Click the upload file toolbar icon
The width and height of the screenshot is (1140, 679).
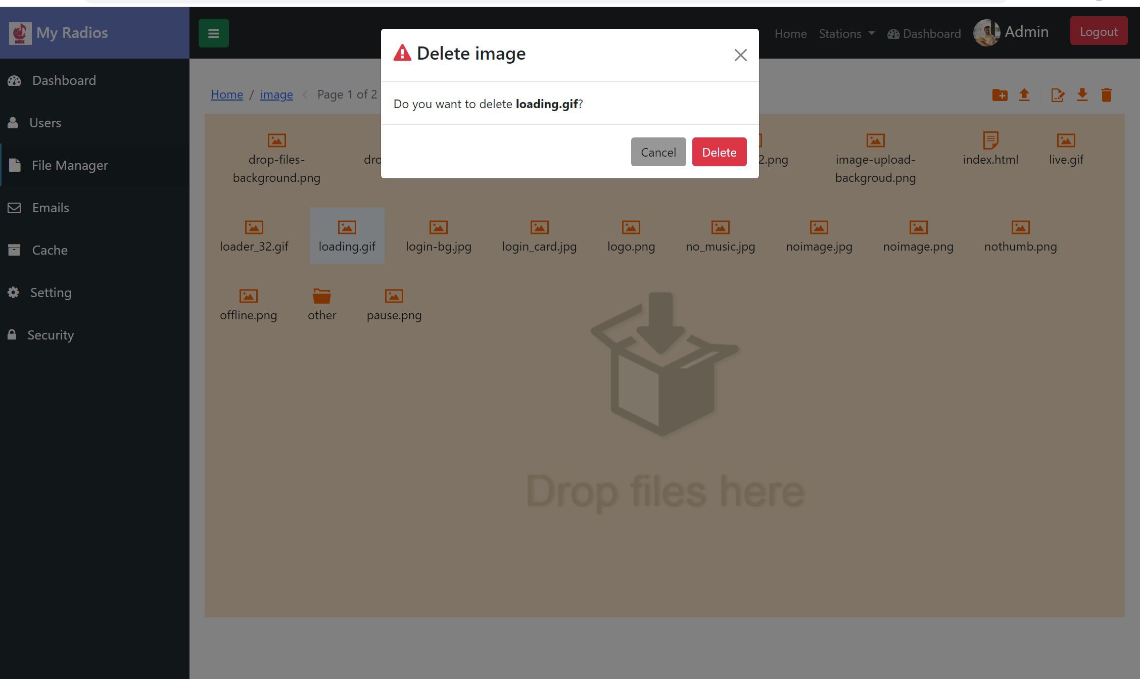coord(1024,95)
